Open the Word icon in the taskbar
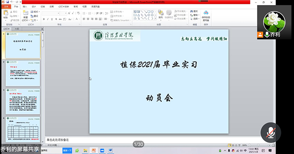The image size is (294, 154). click(x=110, y=151)
